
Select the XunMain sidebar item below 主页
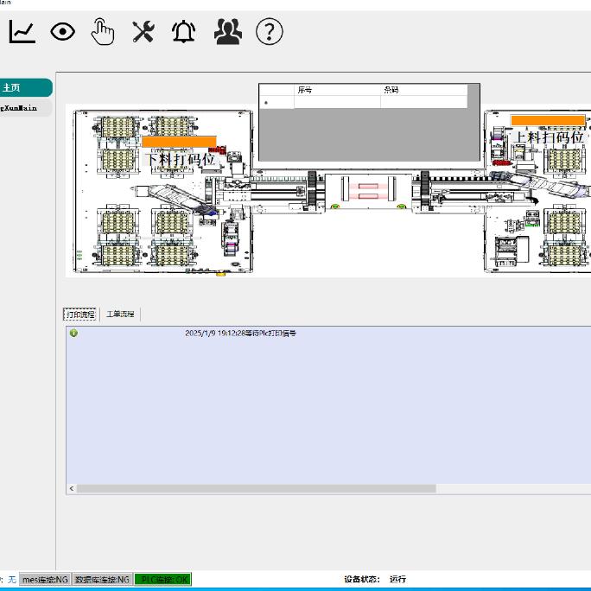coord(24,108)
